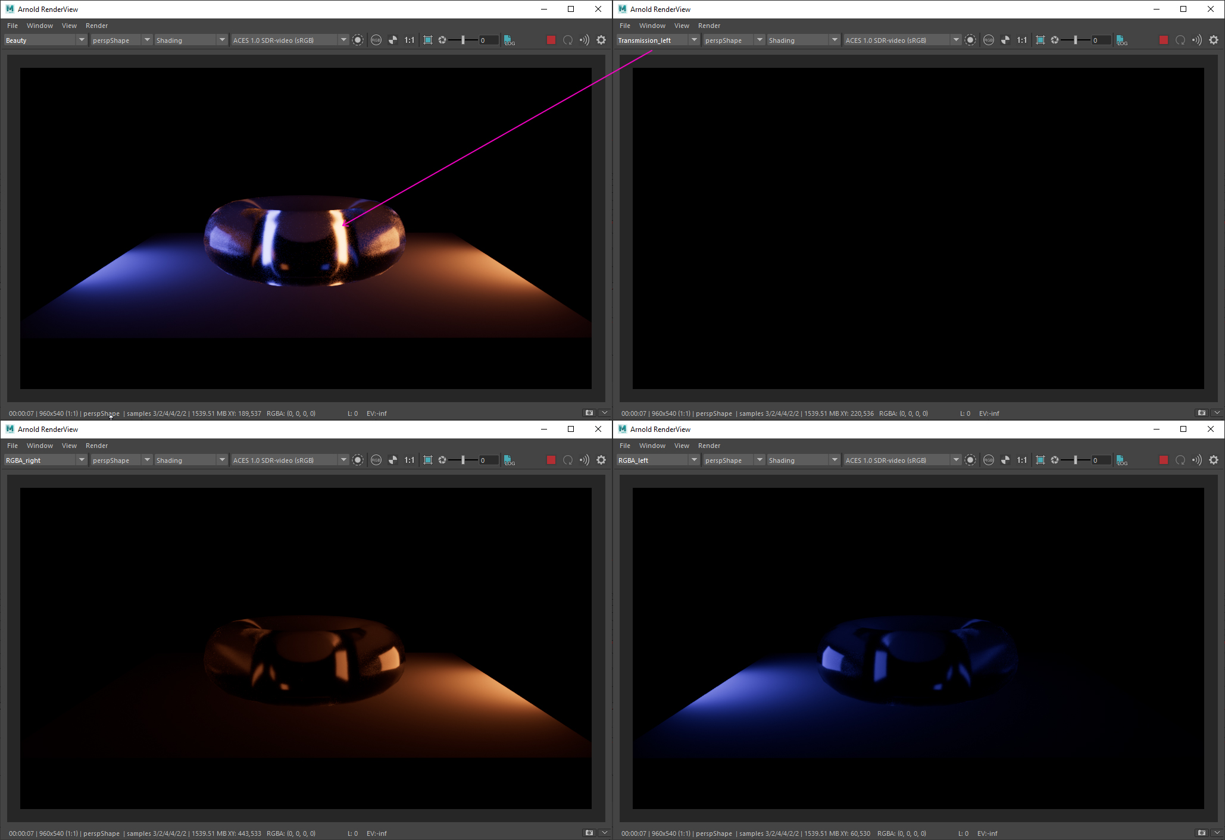This screenshot has width=1225, height=840.
Task: Click LOG icon in RGBA_right window
Action: coord(510,460)
